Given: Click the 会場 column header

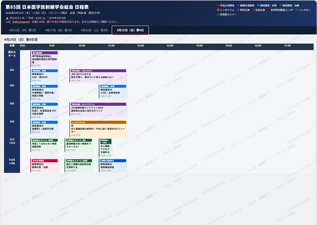Looking at the screenshot, I should pos(12,46).
